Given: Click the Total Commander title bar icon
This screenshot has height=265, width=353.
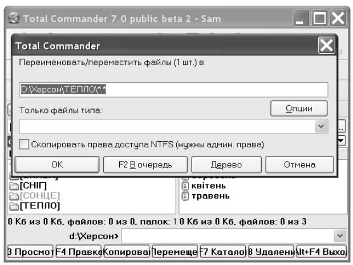Looking at the screenshot, I should (x=14, y=18).
